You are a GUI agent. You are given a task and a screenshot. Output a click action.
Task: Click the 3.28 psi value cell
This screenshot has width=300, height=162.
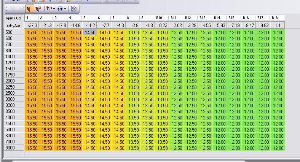(191, 25)
